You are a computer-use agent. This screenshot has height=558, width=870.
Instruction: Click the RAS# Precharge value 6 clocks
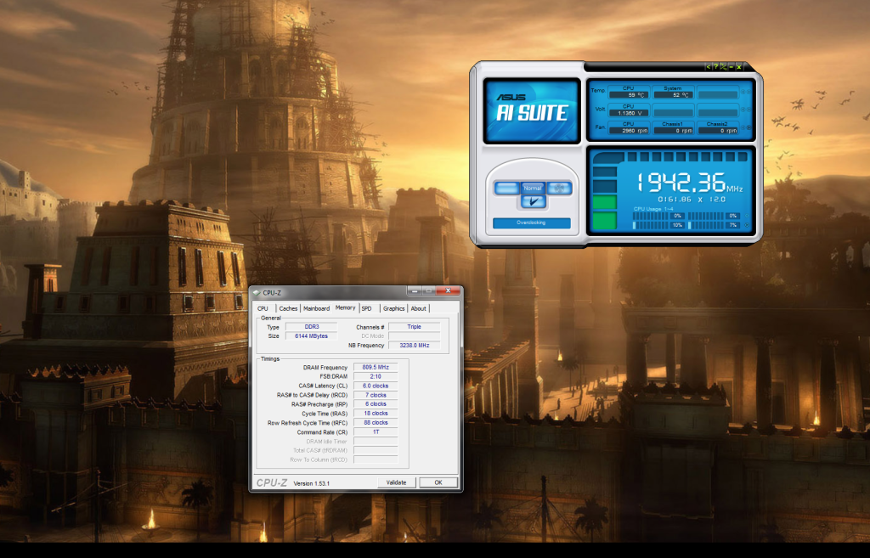tap(376, 403)
